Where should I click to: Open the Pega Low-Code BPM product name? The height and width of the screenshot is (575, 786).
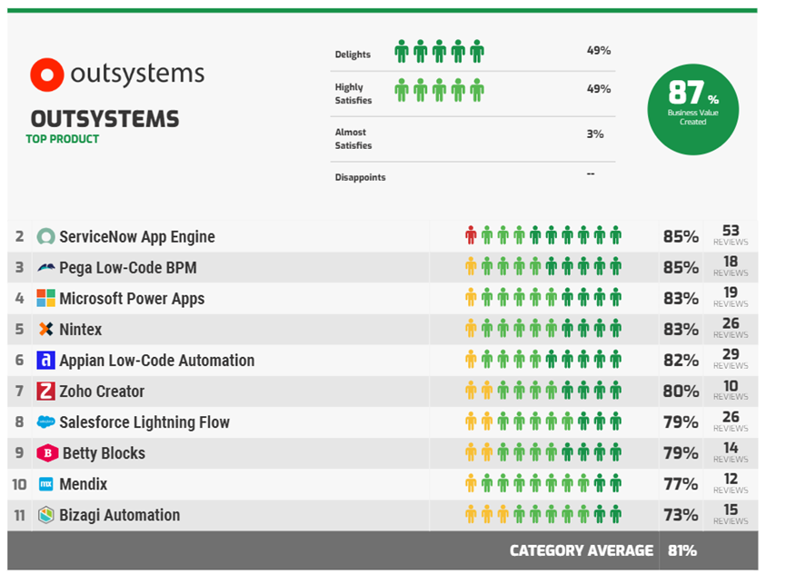tap(128, 268)
